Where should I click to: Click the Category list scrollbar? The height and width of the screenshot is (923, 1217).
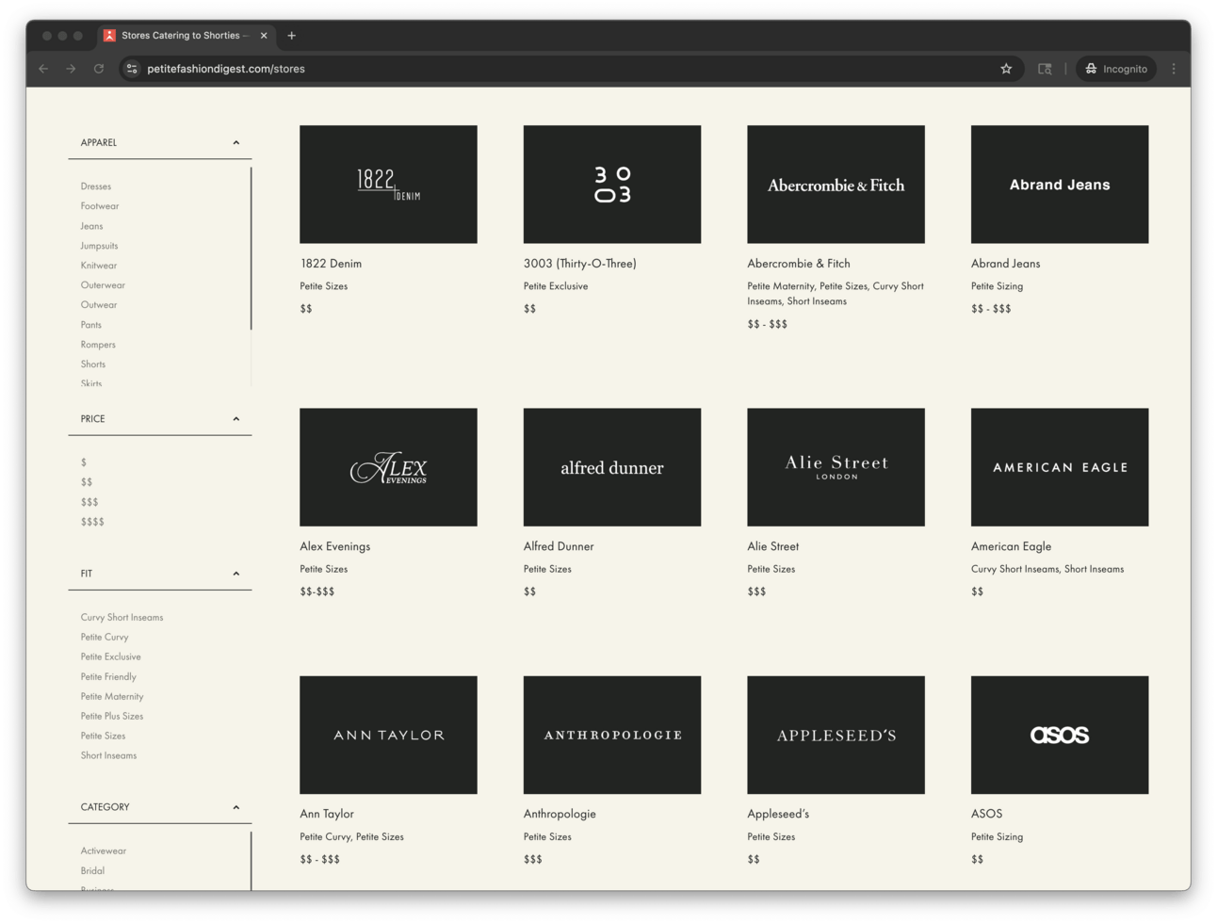(251, 860)
